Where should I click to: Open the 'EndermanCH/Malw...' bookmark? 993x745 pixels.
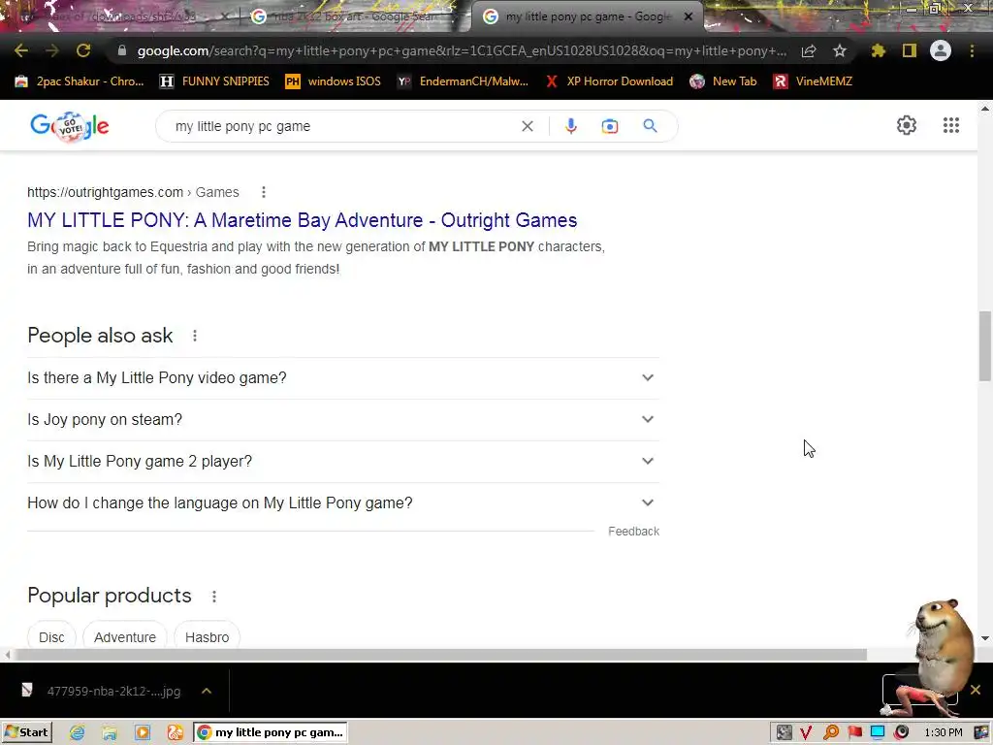click(463, 81)
